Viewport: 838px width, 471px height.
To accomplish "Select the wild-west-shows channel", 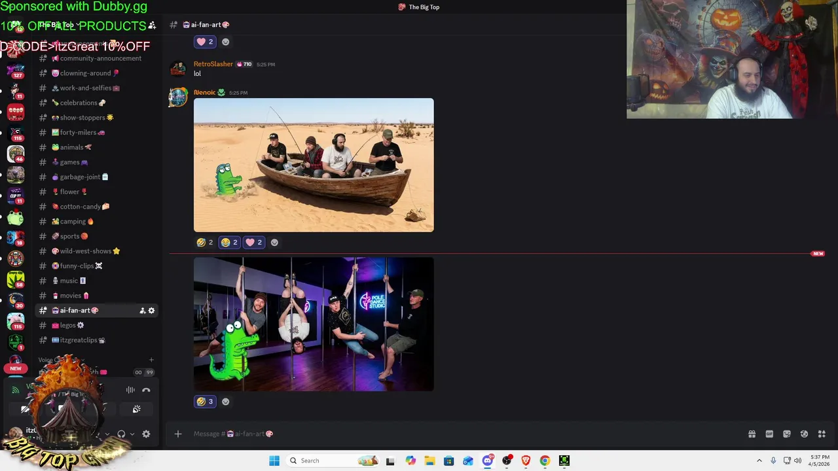I will [x=96, y=251].
